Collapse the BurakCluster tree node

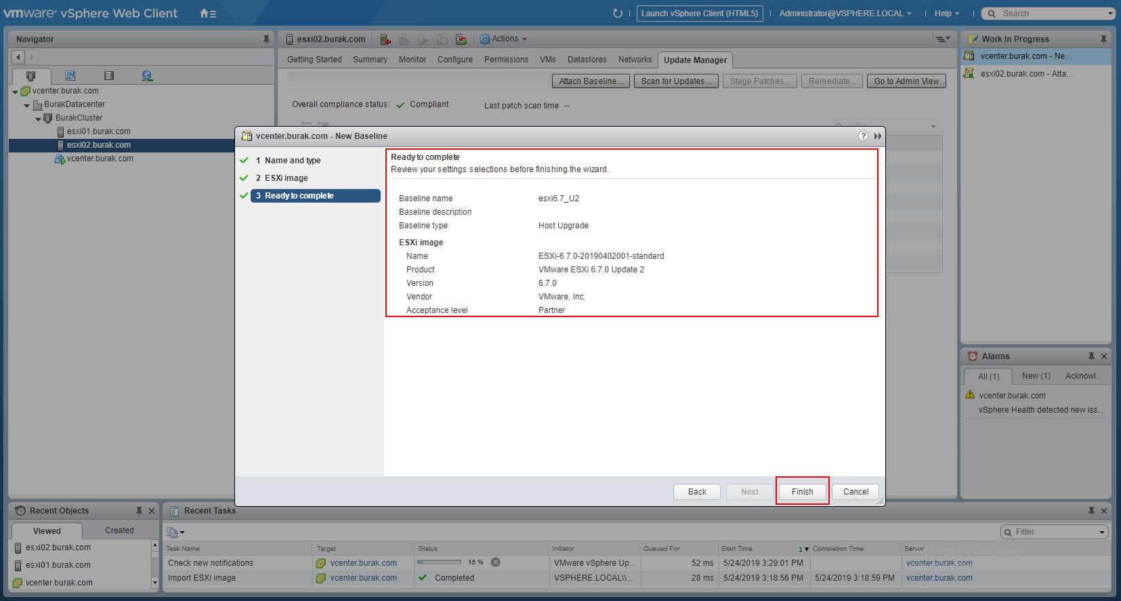38,119
